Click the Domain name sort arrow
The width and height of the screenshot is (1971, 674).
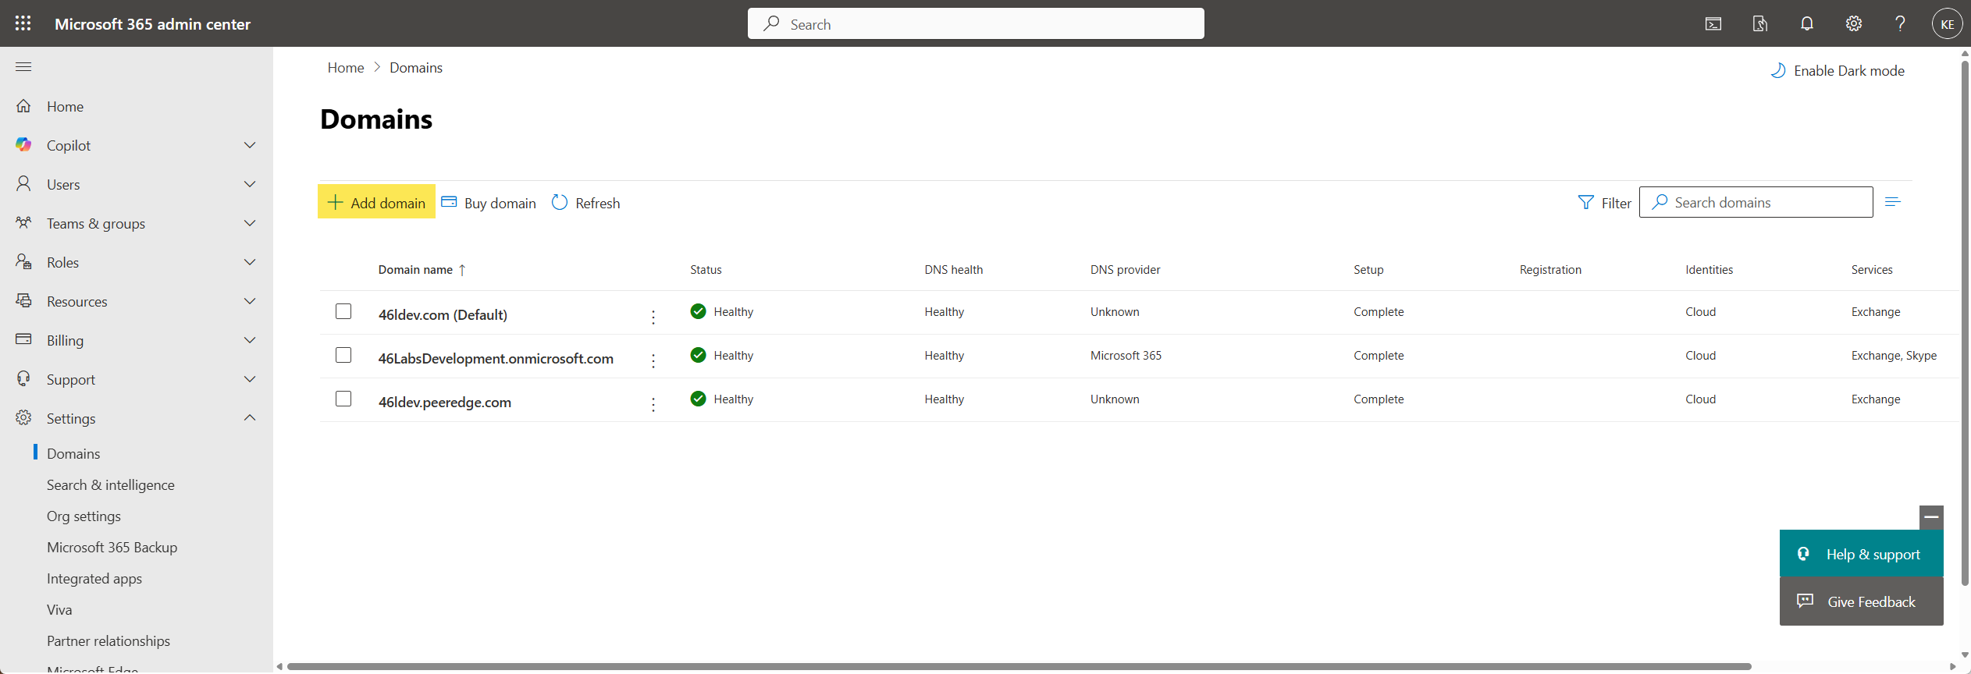(462, 270)
